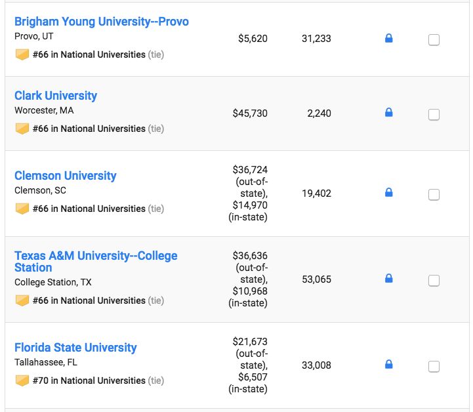Click the lock icon for Brigham Young University
Screen dimensions: 473x412
click(388, 39)
